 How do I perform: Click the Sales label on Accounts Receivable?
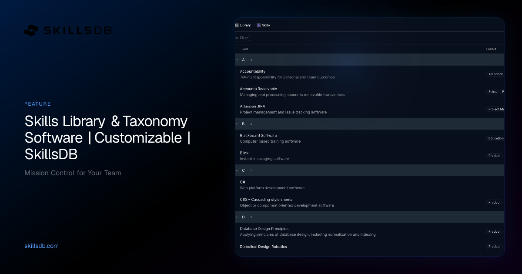pos(492,92)
